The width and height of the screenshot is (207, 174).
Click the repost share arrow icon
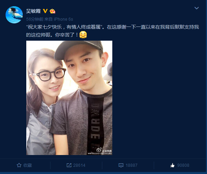(69, 165)
